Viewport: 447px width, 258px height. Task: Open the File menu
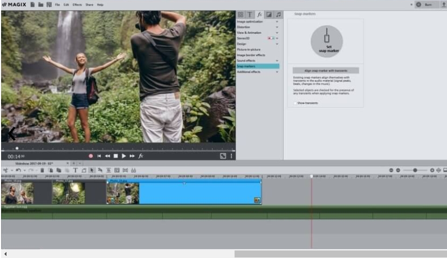(57, 5)
